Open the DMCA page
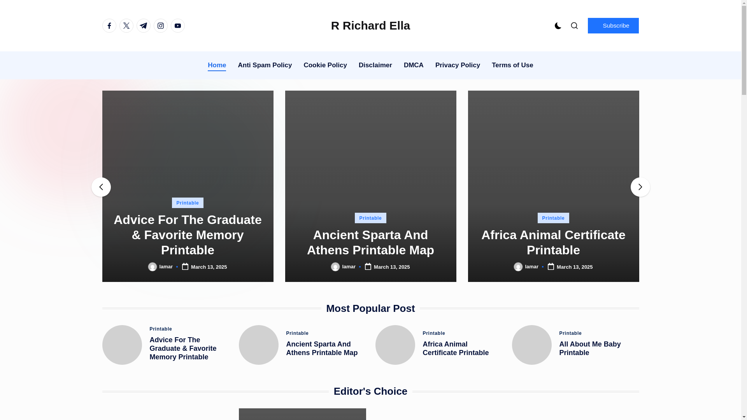 tap(414, 65)
